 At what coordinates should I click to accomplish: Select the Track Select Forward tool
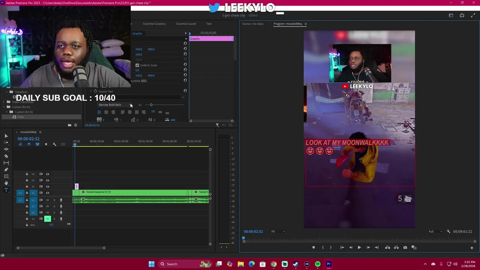[x=6, y=142]
